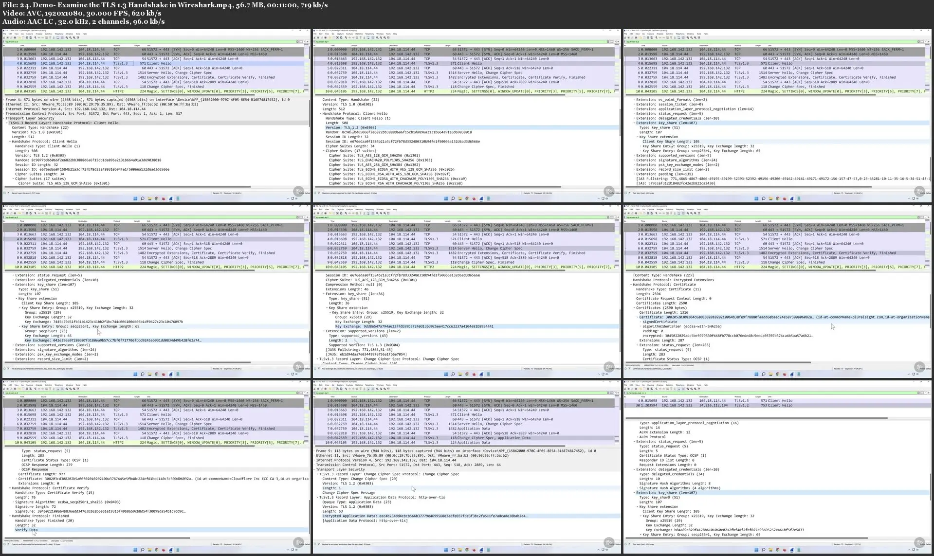Click the display filter field in the bottom-right frame
Screen dimensions: 934x556
tap(772, 393)
